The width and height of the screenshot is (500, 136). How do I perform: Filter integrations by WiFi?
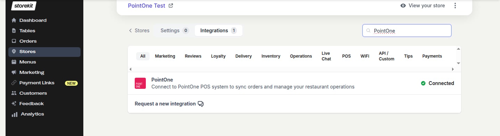pyautogui.click(x=365, y=56)
